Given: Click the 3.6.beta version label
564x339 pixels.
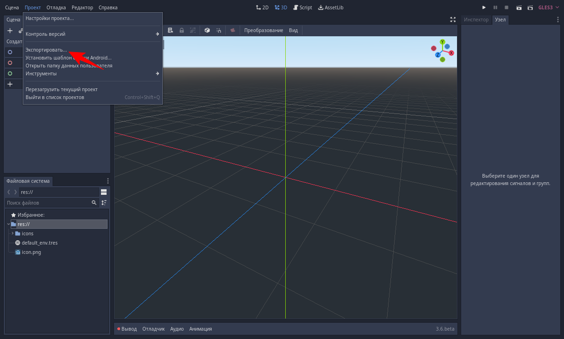Looking at the screenshot, I should point(445,329).
